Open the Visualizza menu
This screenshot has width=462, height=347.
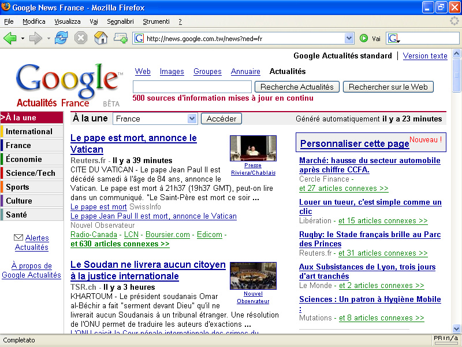(68, 21)
